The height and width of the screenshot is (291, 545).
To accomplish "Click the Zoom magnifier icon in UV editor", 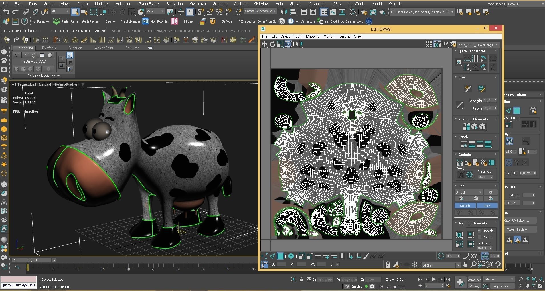I will (473, 265).
